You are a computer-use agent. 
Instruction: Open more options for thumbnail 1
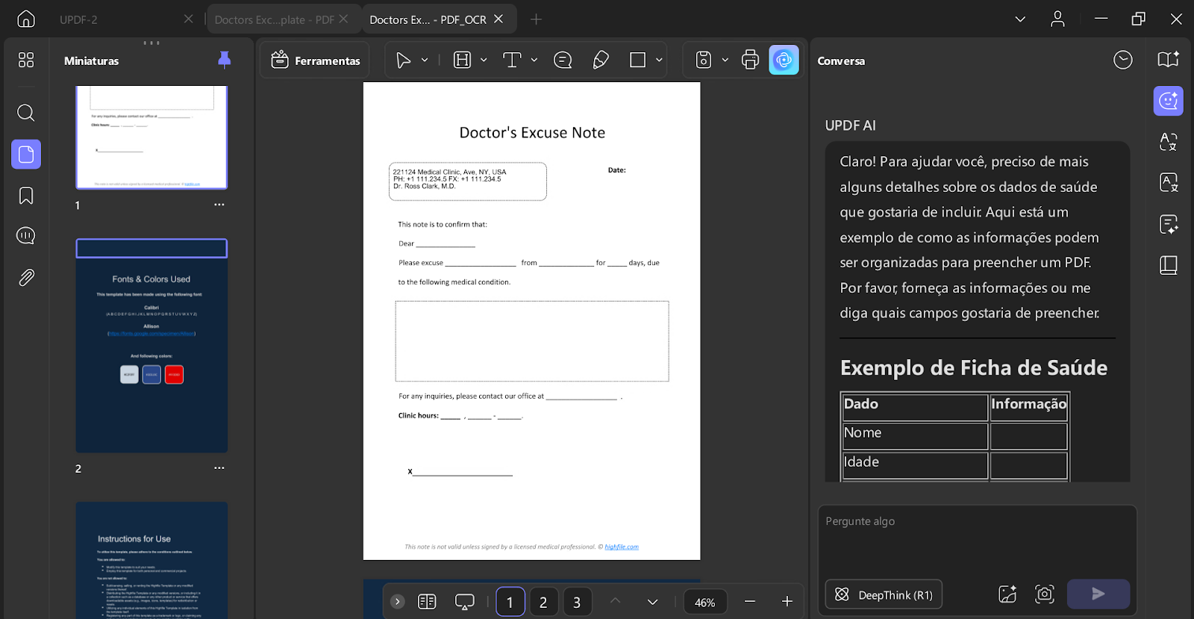(219, 205)
